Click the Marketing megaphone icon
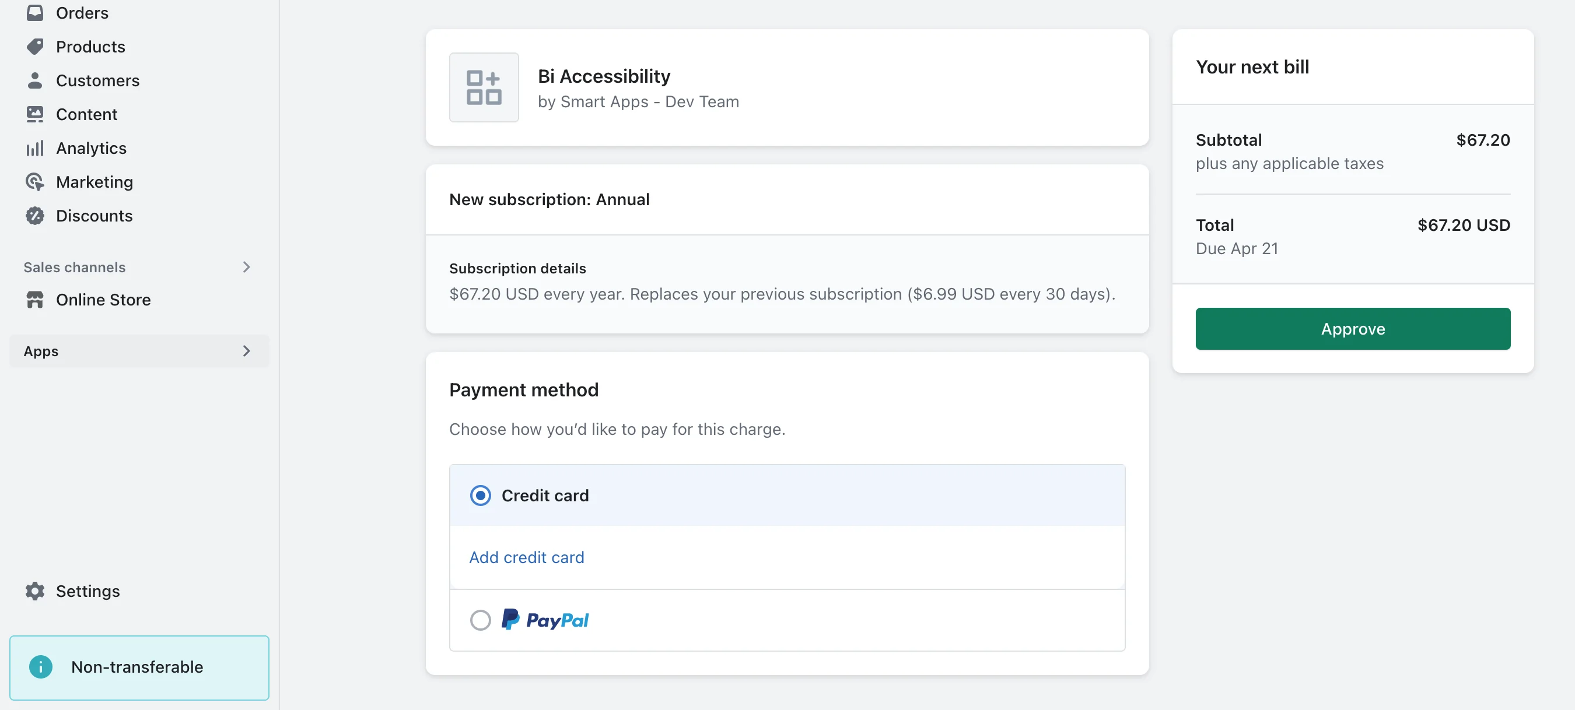The image size is (1575, 710). 36,181
